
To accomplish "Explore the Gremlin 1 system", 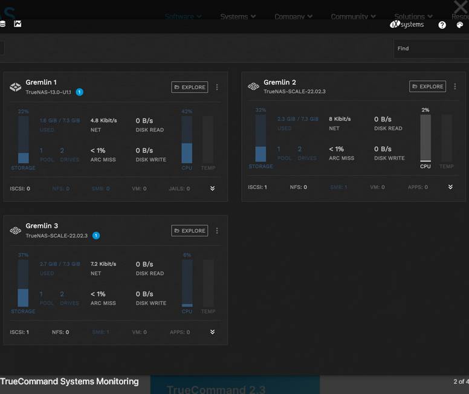I will tap(190, 87).
